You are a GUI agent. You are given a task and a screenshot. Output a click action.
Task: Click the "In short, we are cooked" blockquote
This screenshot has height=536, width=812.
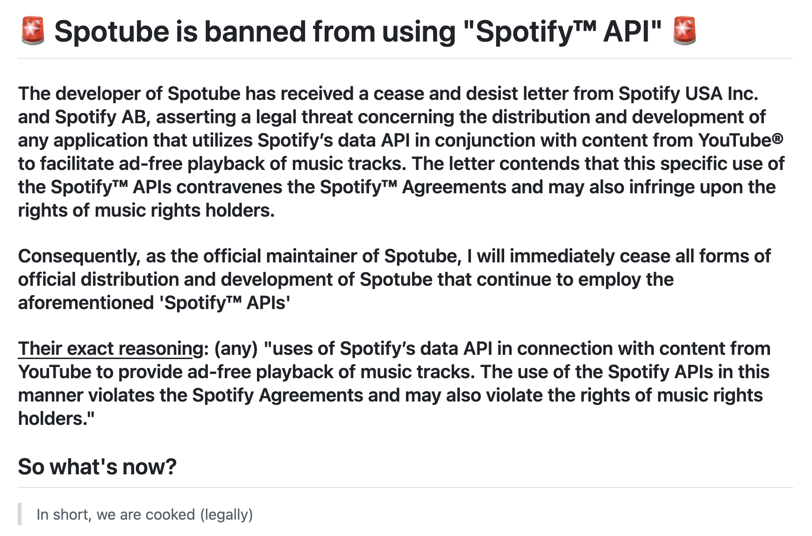click(x=144, y=515)
